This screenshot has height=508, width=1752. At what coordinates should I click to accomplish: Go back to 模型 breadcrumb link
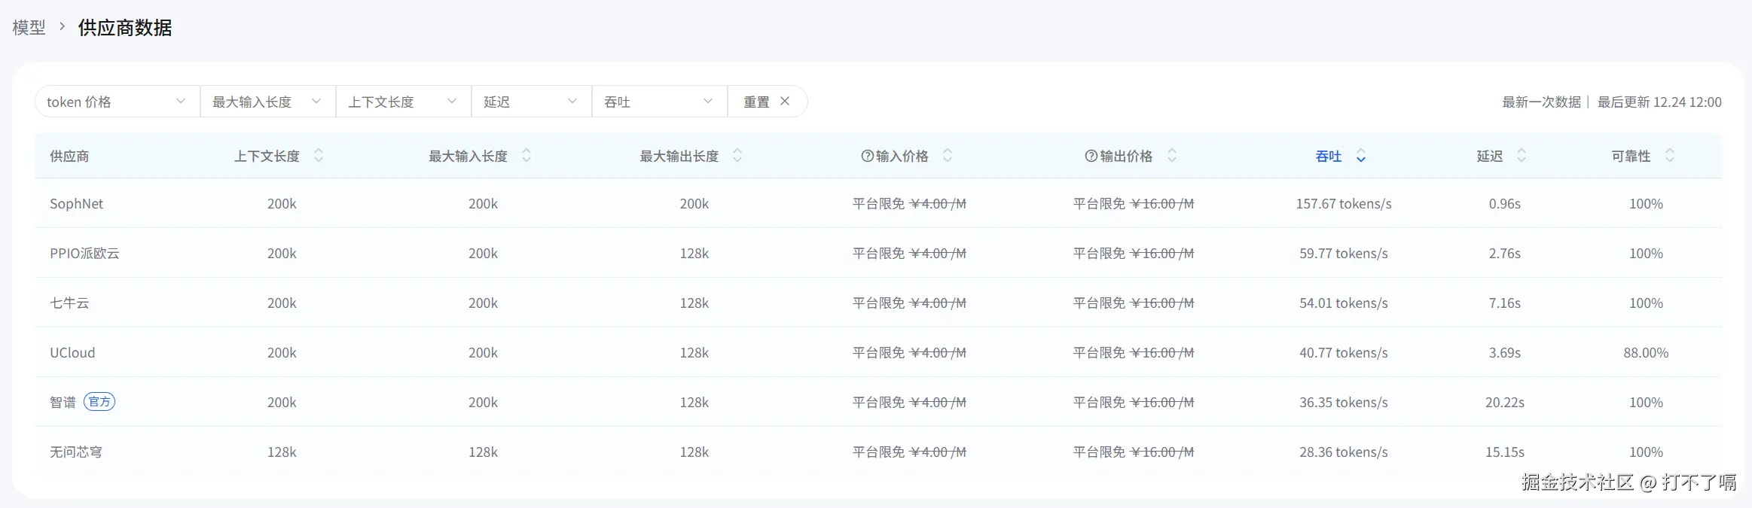tap(29, 28)
